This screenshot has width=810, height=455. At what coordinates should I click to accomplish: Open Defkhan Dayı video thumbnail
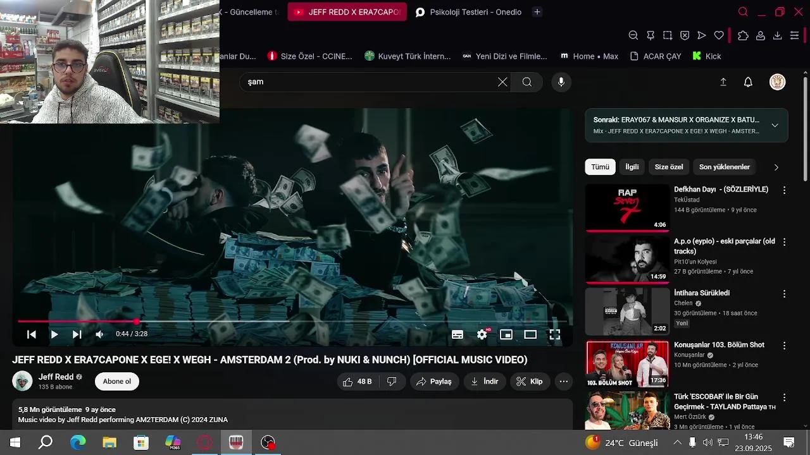coord(627,208)
